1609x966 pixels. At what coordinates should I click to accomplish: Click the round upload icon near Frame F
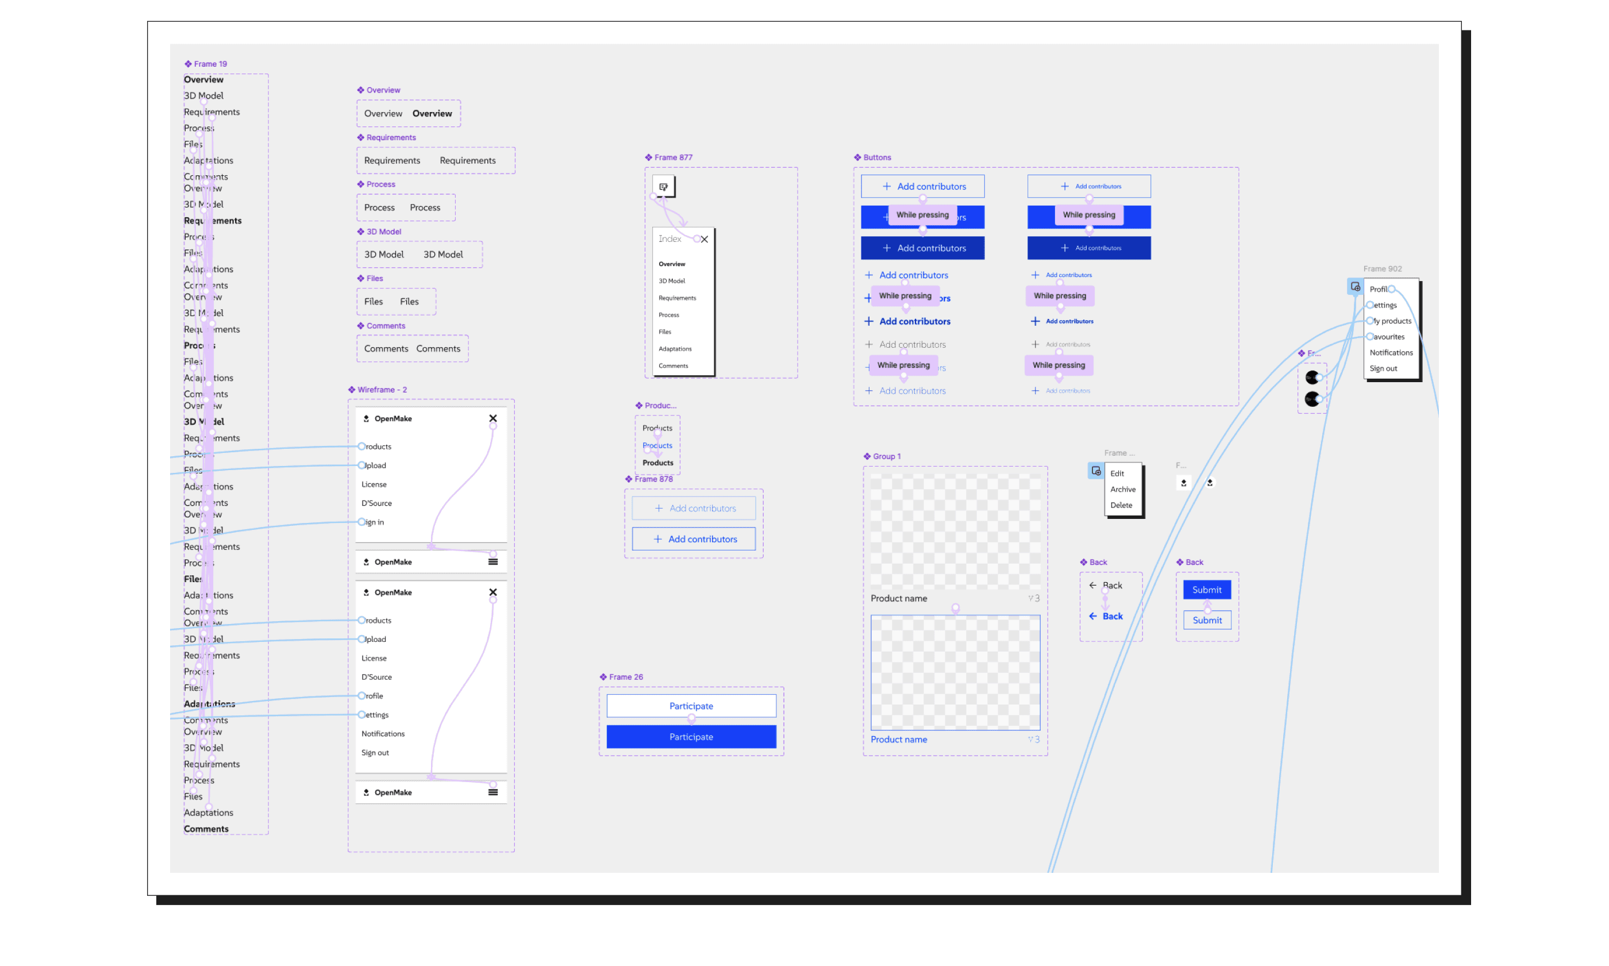(x=1210, y=482)
